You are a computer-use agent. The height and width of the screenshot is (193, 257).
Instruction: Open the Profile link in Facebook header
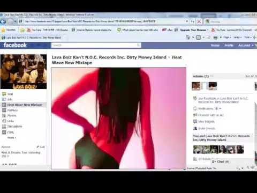229,46
